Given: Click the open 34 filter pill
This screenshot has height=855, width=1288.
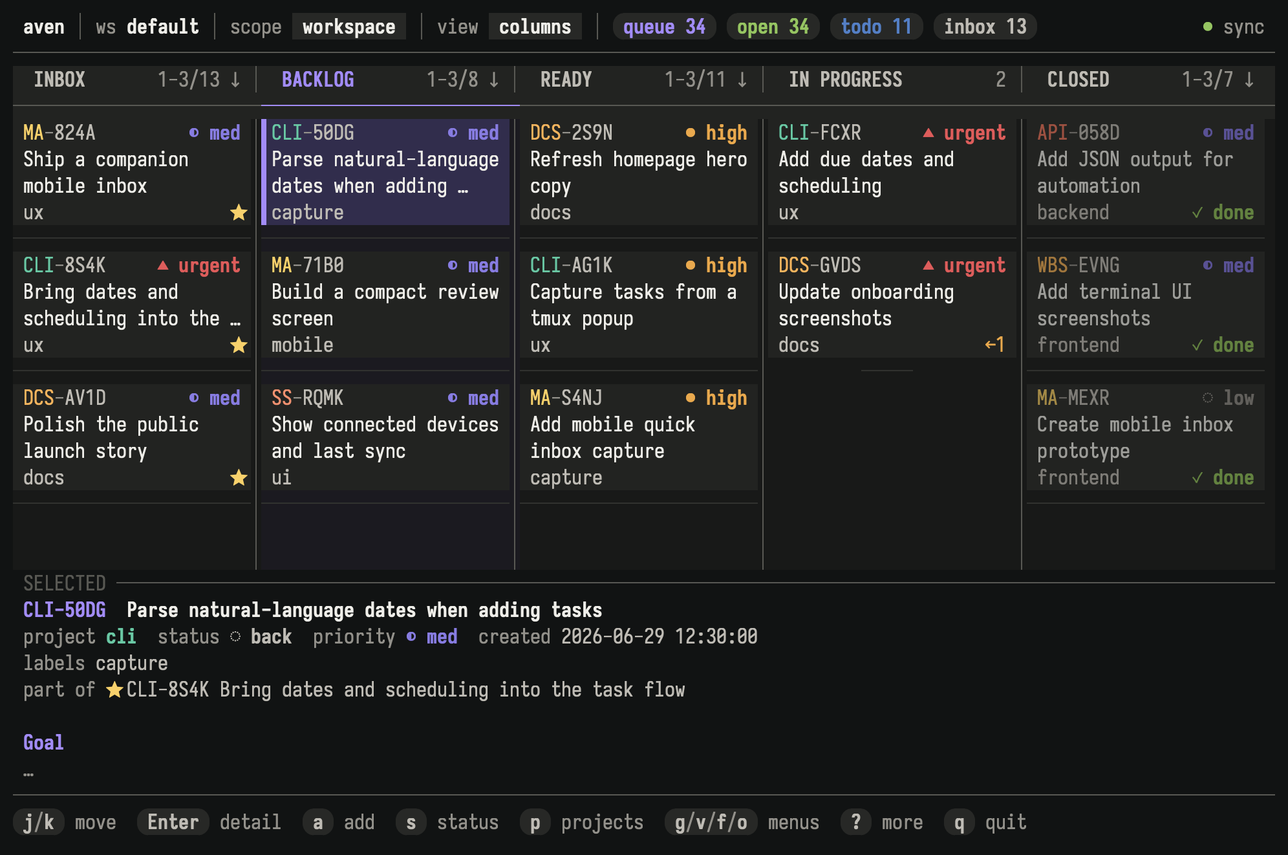Looking at the screenshot, I should tap(773, 27).
